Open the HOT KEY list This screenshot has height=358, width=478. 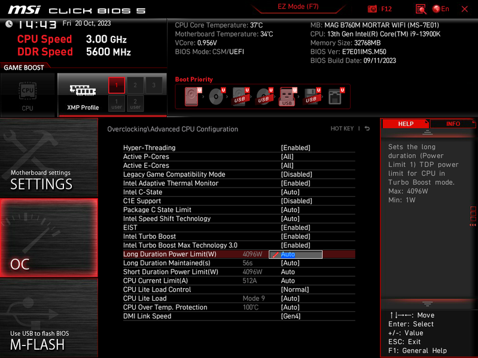coord(342,128)
